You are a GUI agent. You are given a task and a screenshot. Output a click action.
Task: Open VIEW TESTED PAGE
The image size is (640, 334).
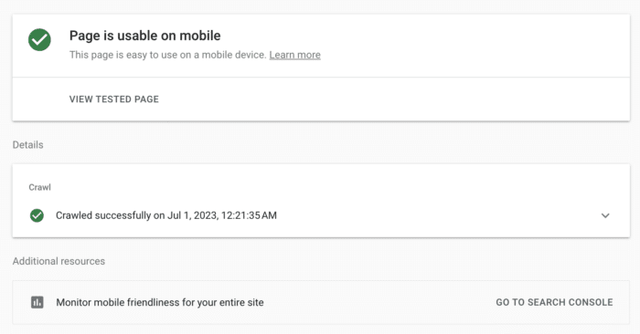click(114, 99)
